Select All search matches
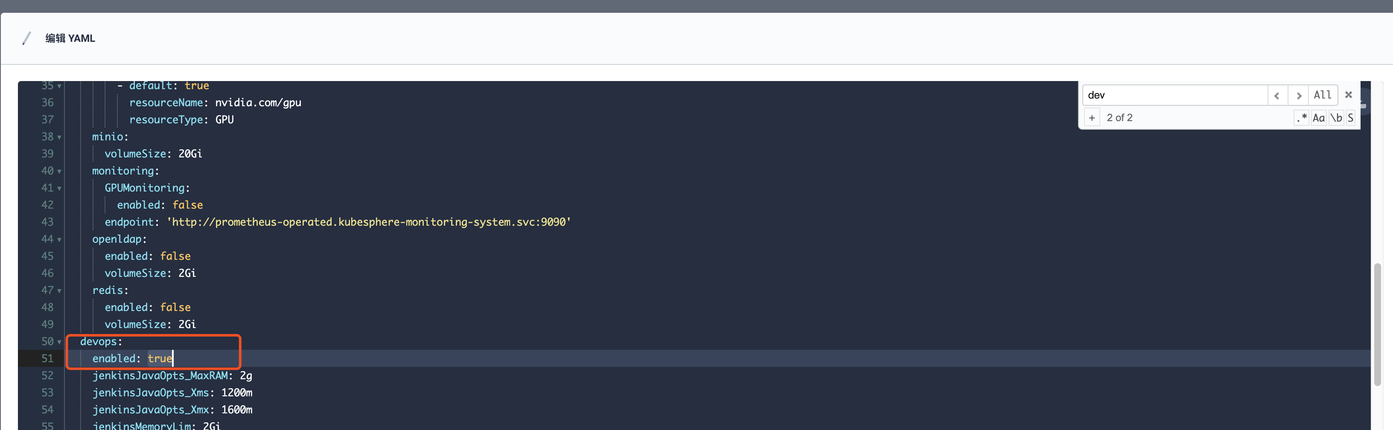 tap(1323, 95)
